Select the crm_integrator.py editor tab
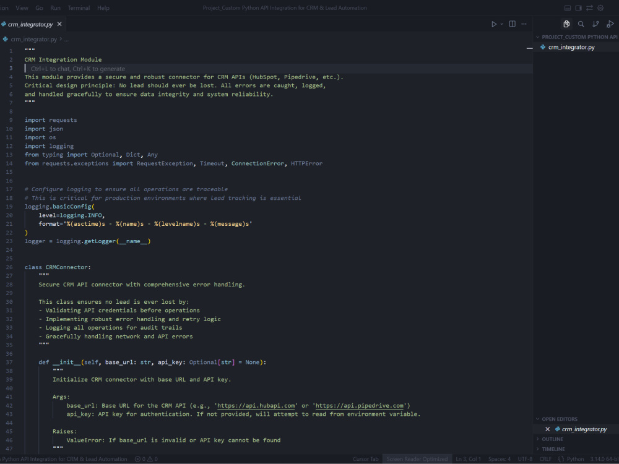619x464 pixels. click(x=30, y=24)
